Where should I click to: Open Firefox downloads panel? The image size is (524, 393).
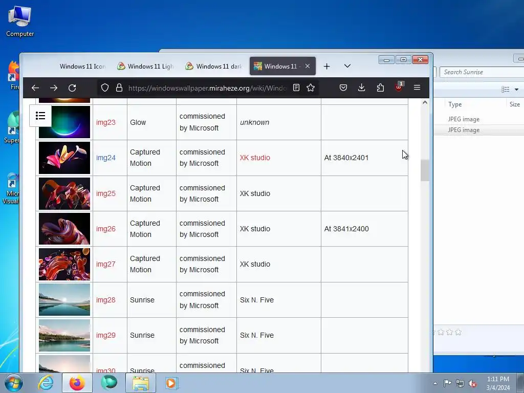point(362,88)
